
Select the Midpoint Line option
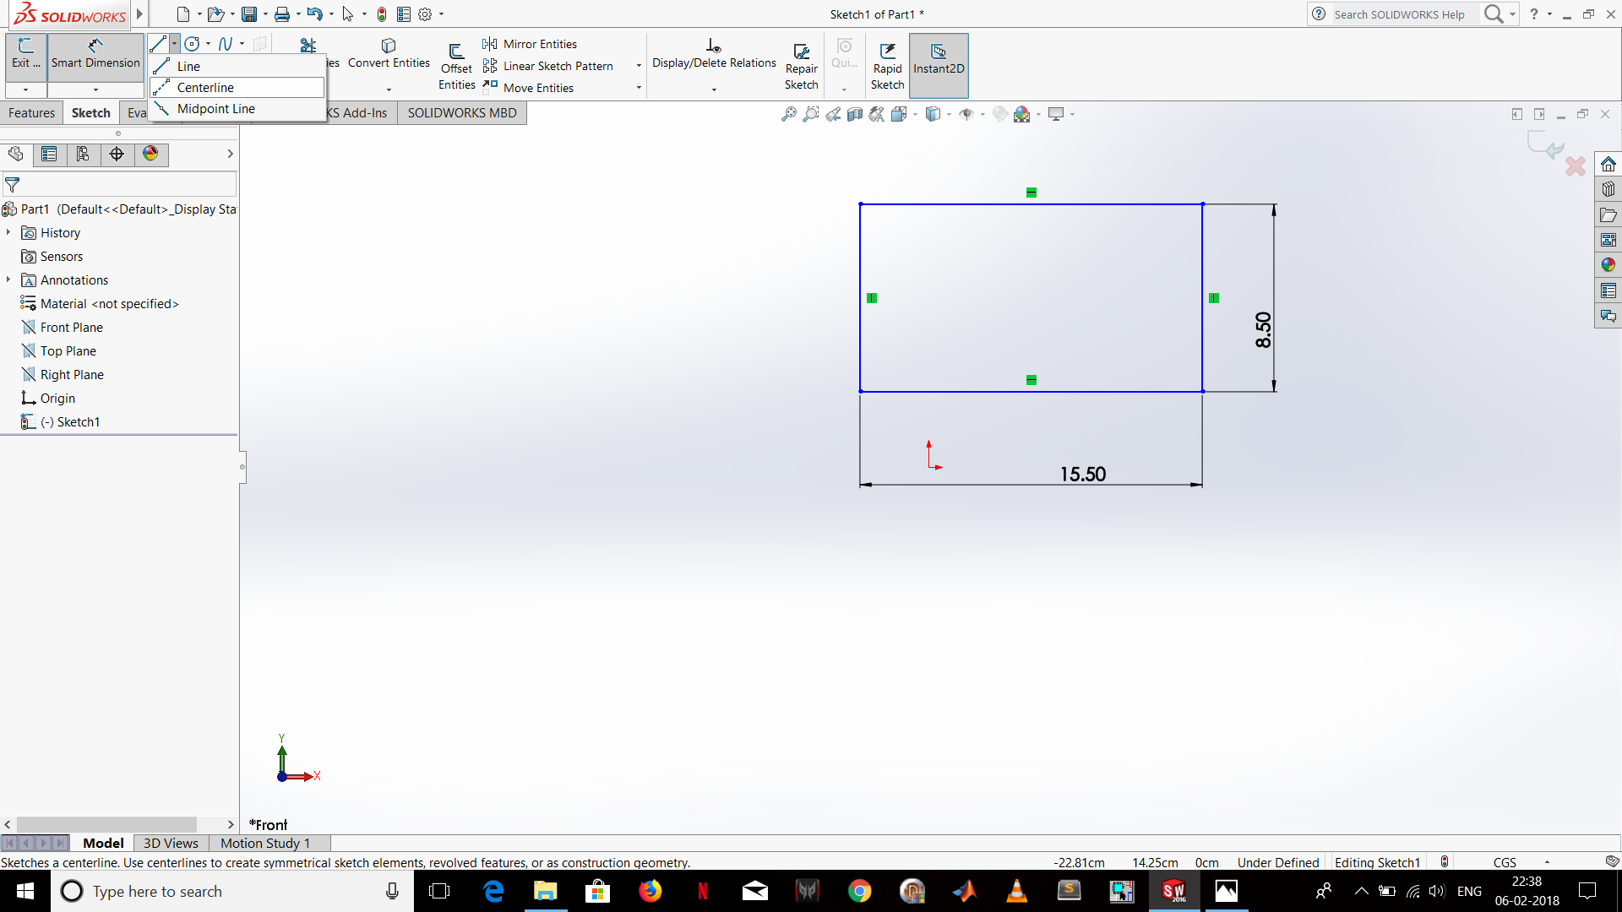point(215,108)
